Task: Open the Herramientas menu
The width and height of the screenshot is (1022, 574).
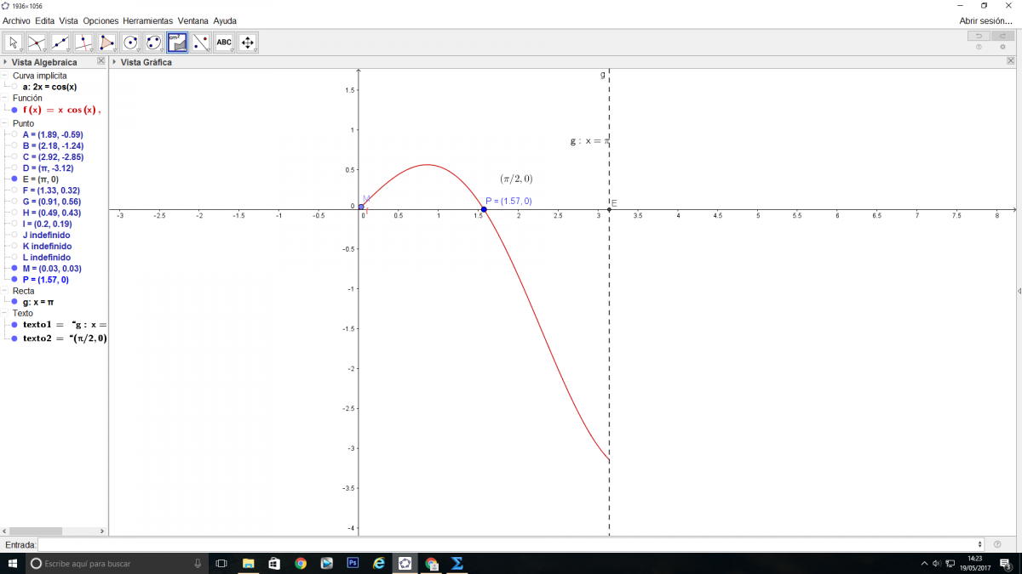Action: 147,20
